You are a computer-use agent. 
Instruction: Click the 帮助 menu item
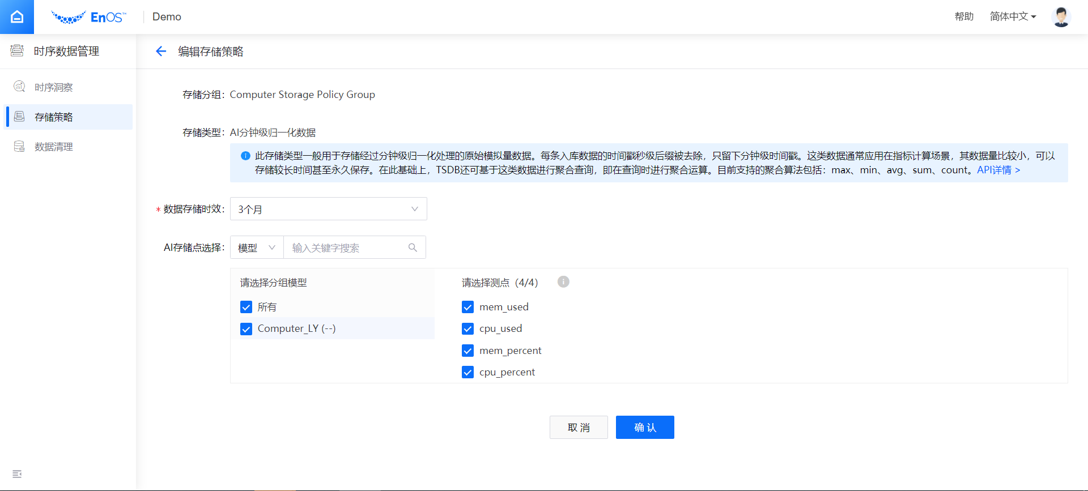[x=964, y=16]
